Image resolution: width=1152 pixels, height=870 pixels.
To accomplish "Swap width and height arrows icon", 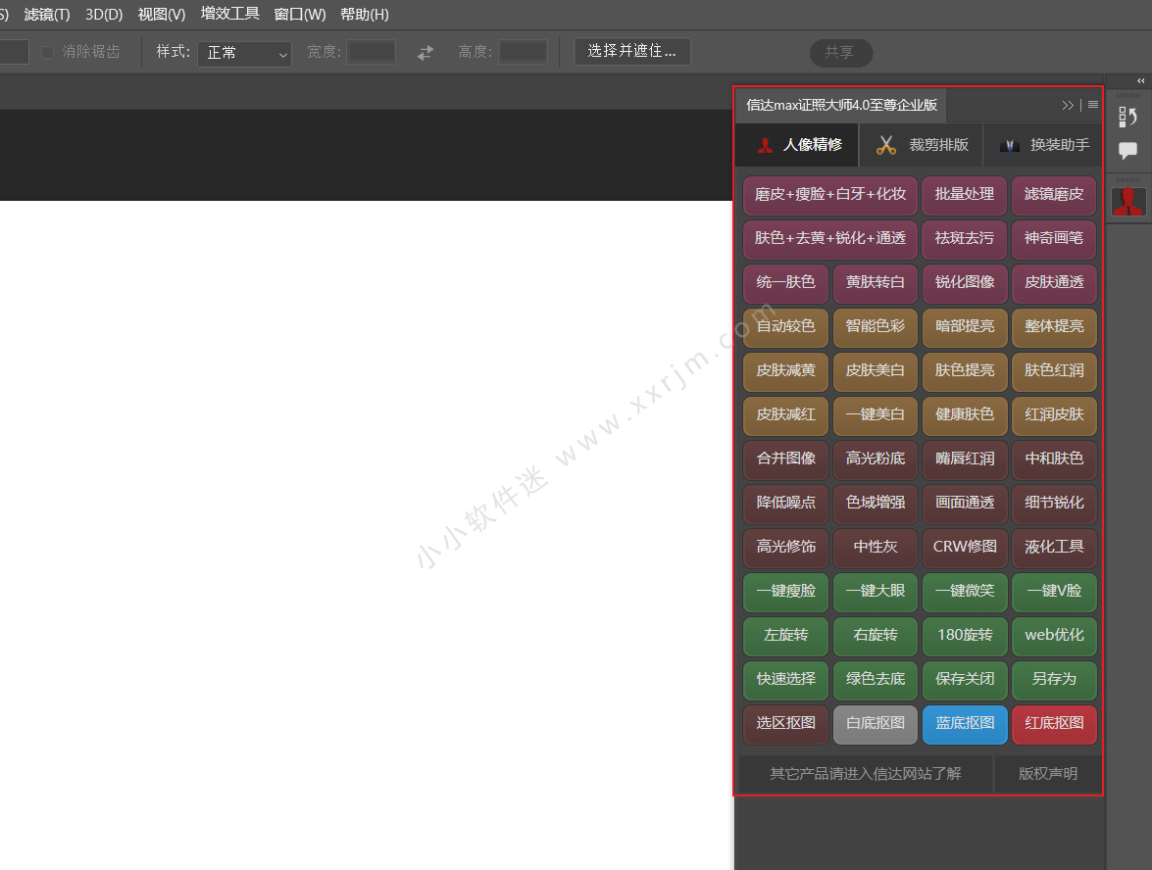I will coord(426,53).
